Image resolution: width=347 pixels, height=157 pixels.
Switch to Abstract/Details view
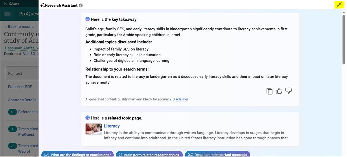pyautogui.click(x=22, y=100)
